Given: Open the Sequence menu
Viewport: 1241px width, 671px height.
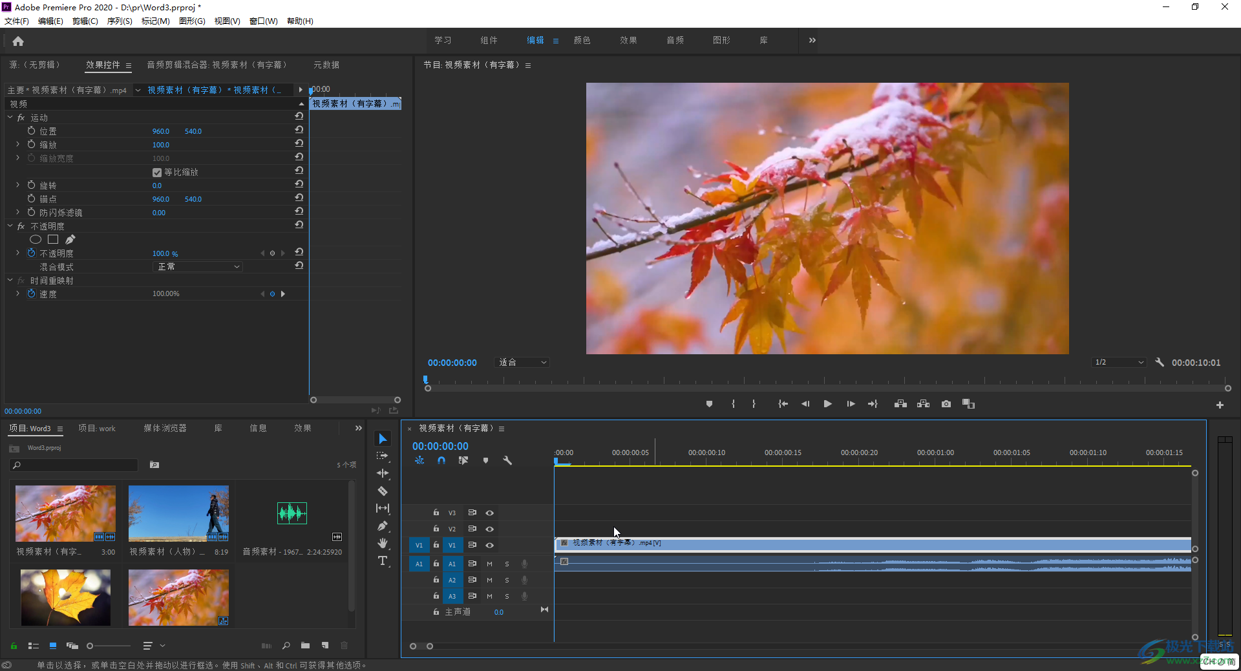Looking at the screenshot, I should pyautogui.click(x=120, y=21).
